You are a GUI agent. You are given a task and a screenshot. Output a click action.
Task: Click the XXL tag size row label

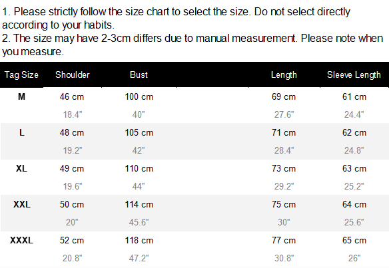pyautogui.click(x=22, y=204)
